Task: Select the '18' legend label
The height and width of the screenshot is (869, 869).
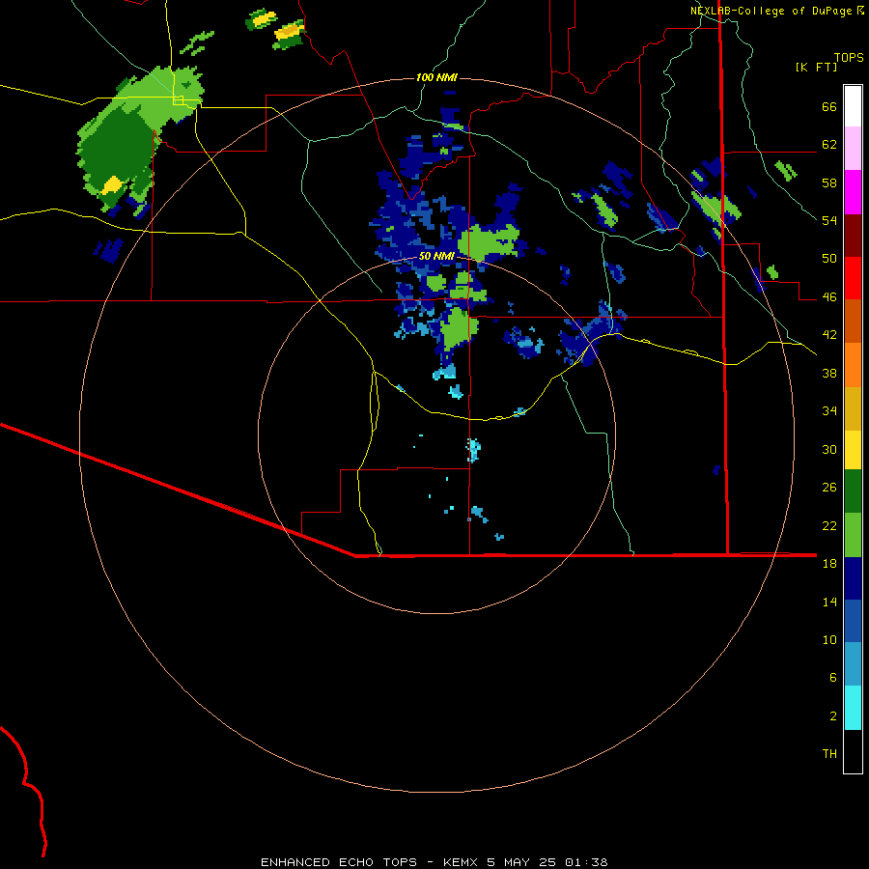Action: click(829, 564)
